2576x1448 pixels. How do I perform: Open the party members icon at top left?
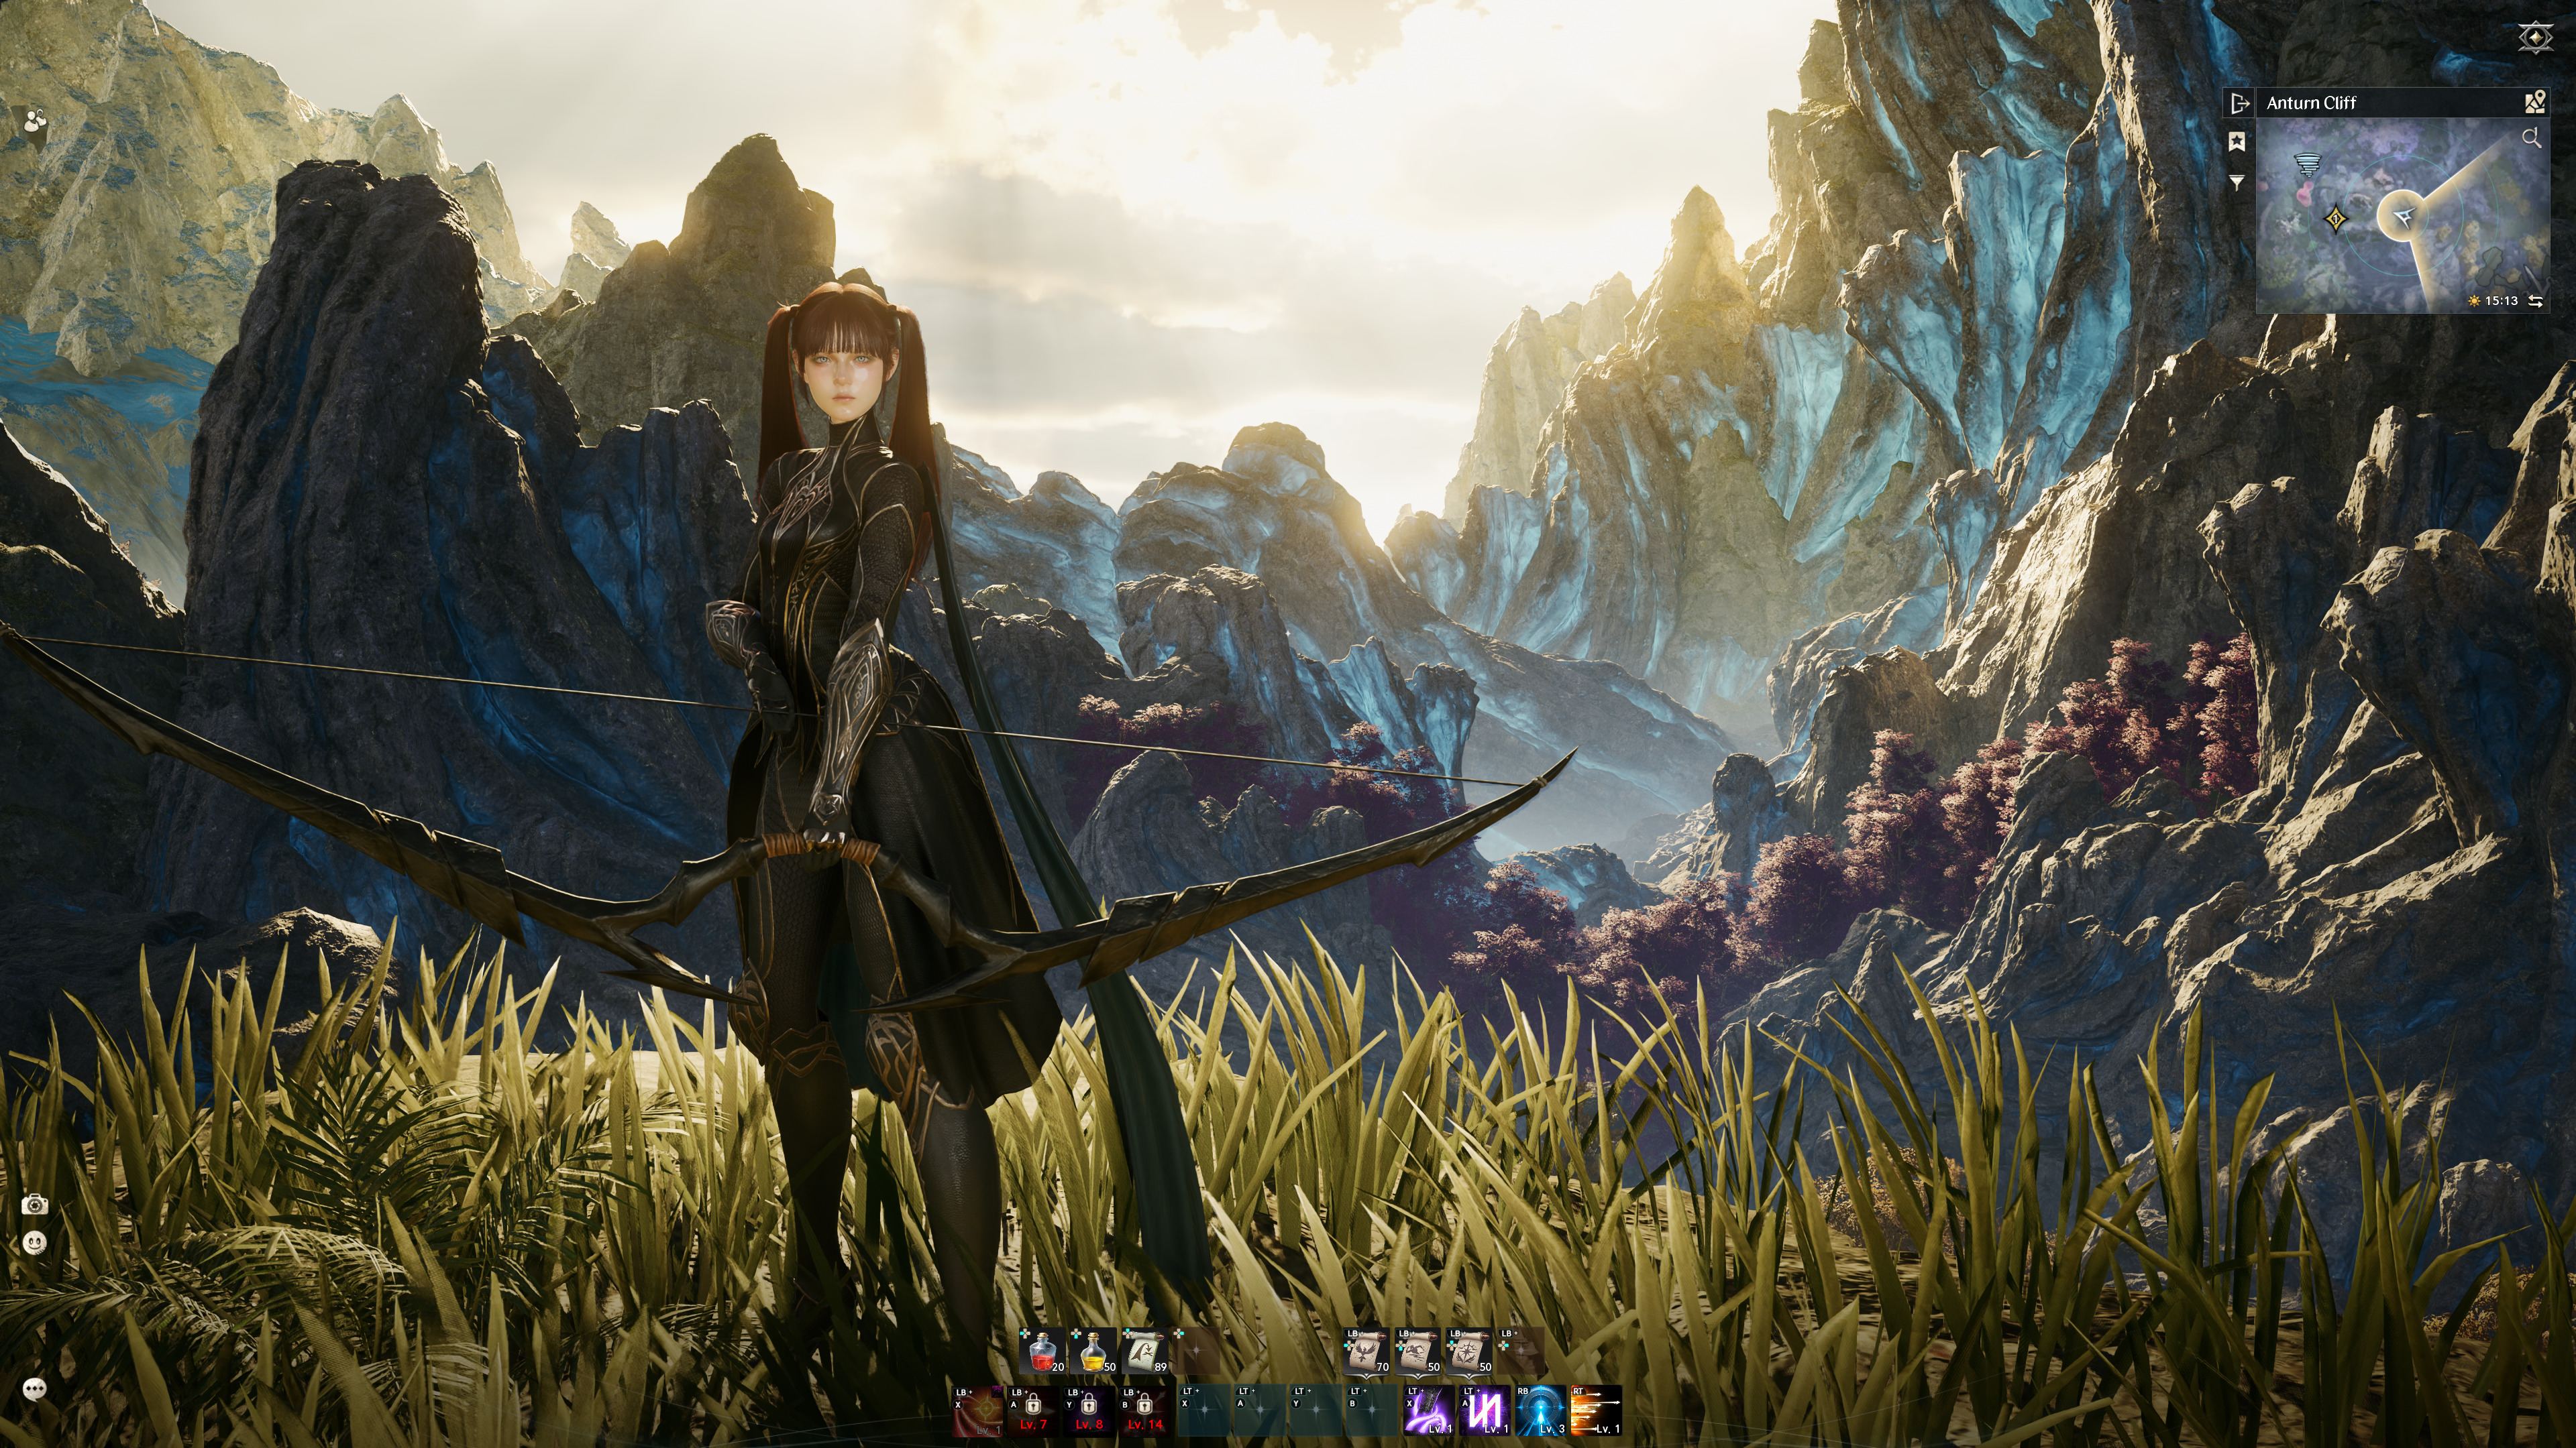click(36, 122)
